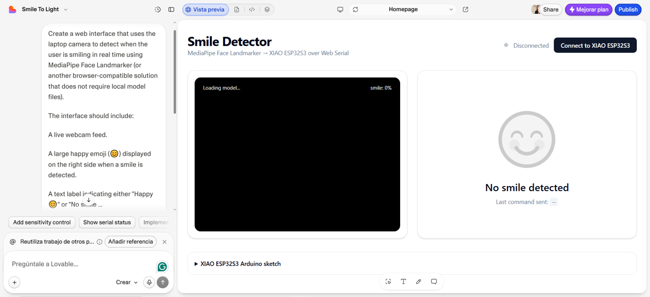Screen dimensions: 650x297
Task: Click the Smile Detector heading
Action: tap(230, 41)
